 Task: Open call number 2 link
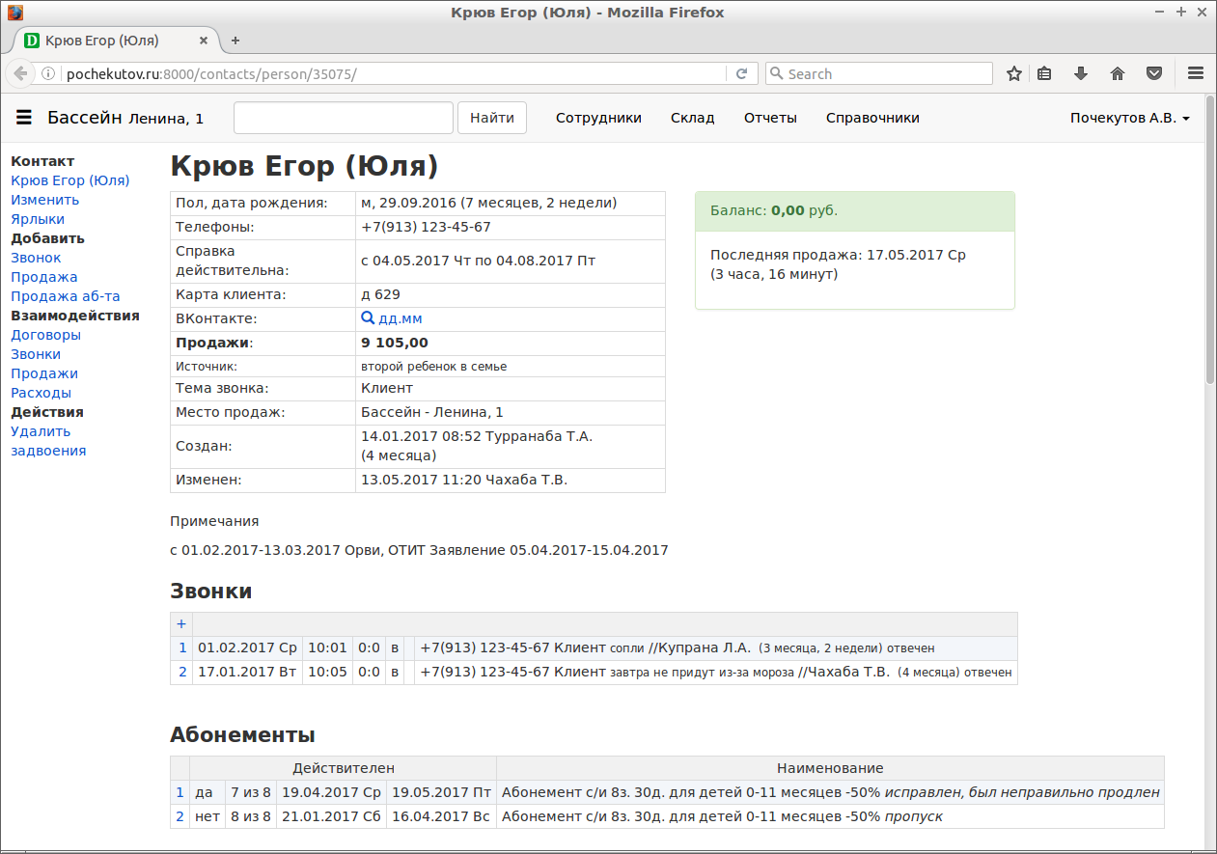182,672
